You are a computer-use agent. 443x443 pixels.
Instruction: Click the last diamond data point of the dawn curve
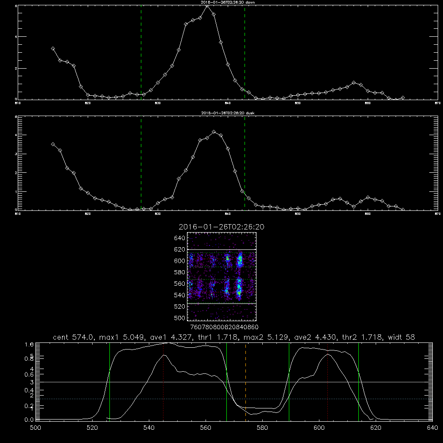point(403,98)
